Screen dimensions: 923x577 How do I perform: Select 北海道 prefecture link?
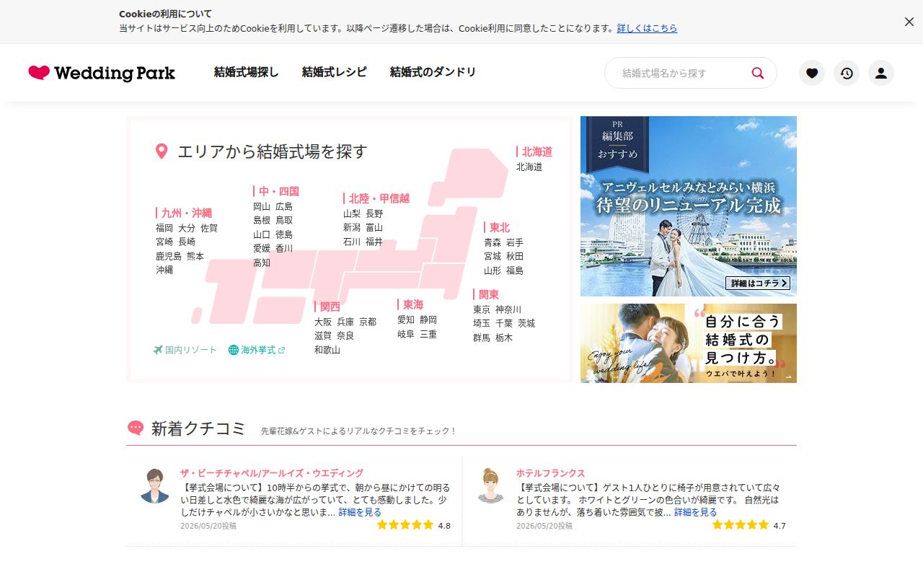coord(529,167)
